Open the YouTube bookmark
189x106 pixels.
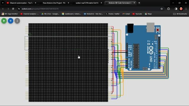pos(137,14)
